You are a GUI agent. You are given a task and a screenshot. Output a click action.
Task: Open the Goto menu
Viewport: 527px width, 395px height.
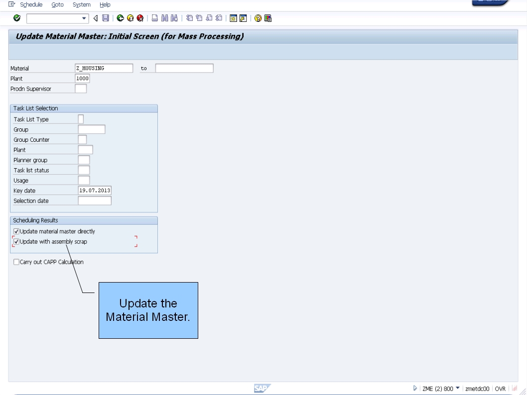tap(57, 4)
